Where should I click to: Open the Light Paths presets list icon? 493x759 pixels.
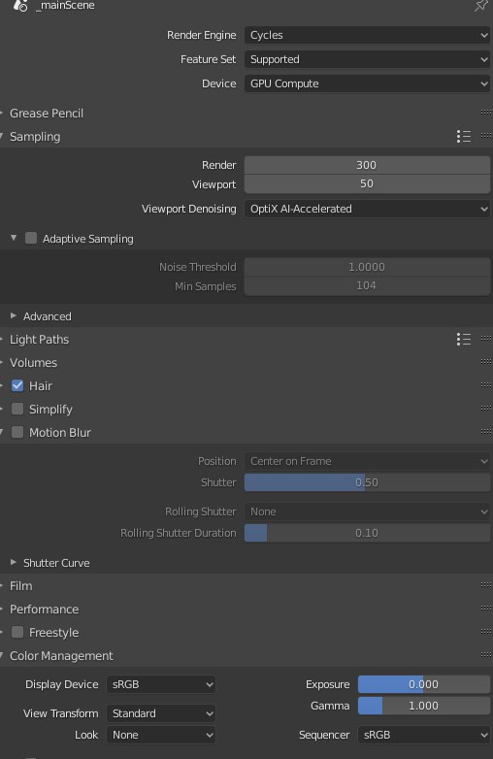pos(464,340)
